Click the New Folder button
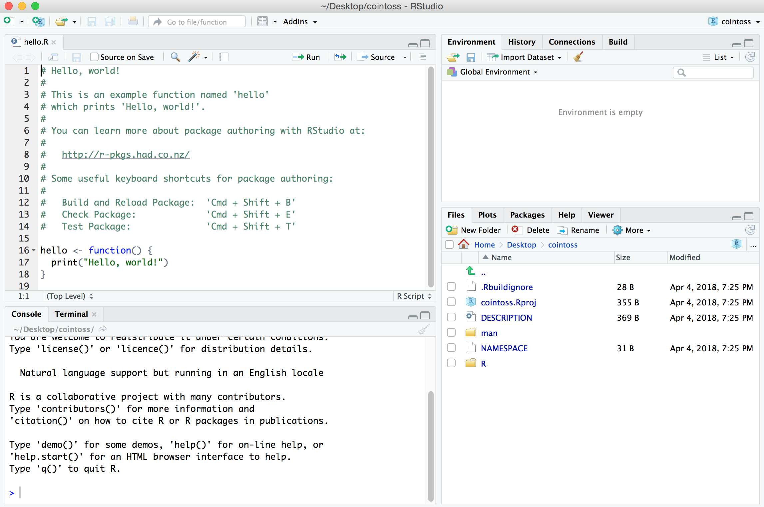 click(473, 230)
